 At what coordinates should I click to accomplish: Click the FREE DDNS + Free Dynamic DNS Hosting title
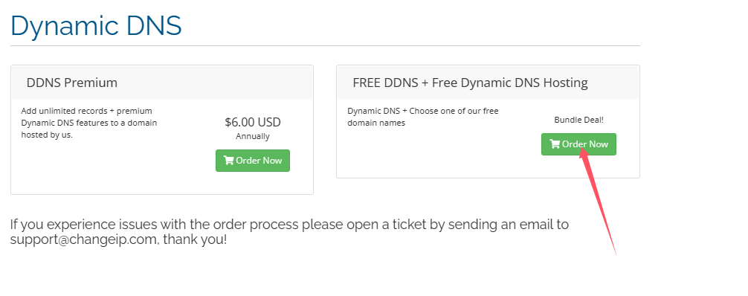click(471, 83)
